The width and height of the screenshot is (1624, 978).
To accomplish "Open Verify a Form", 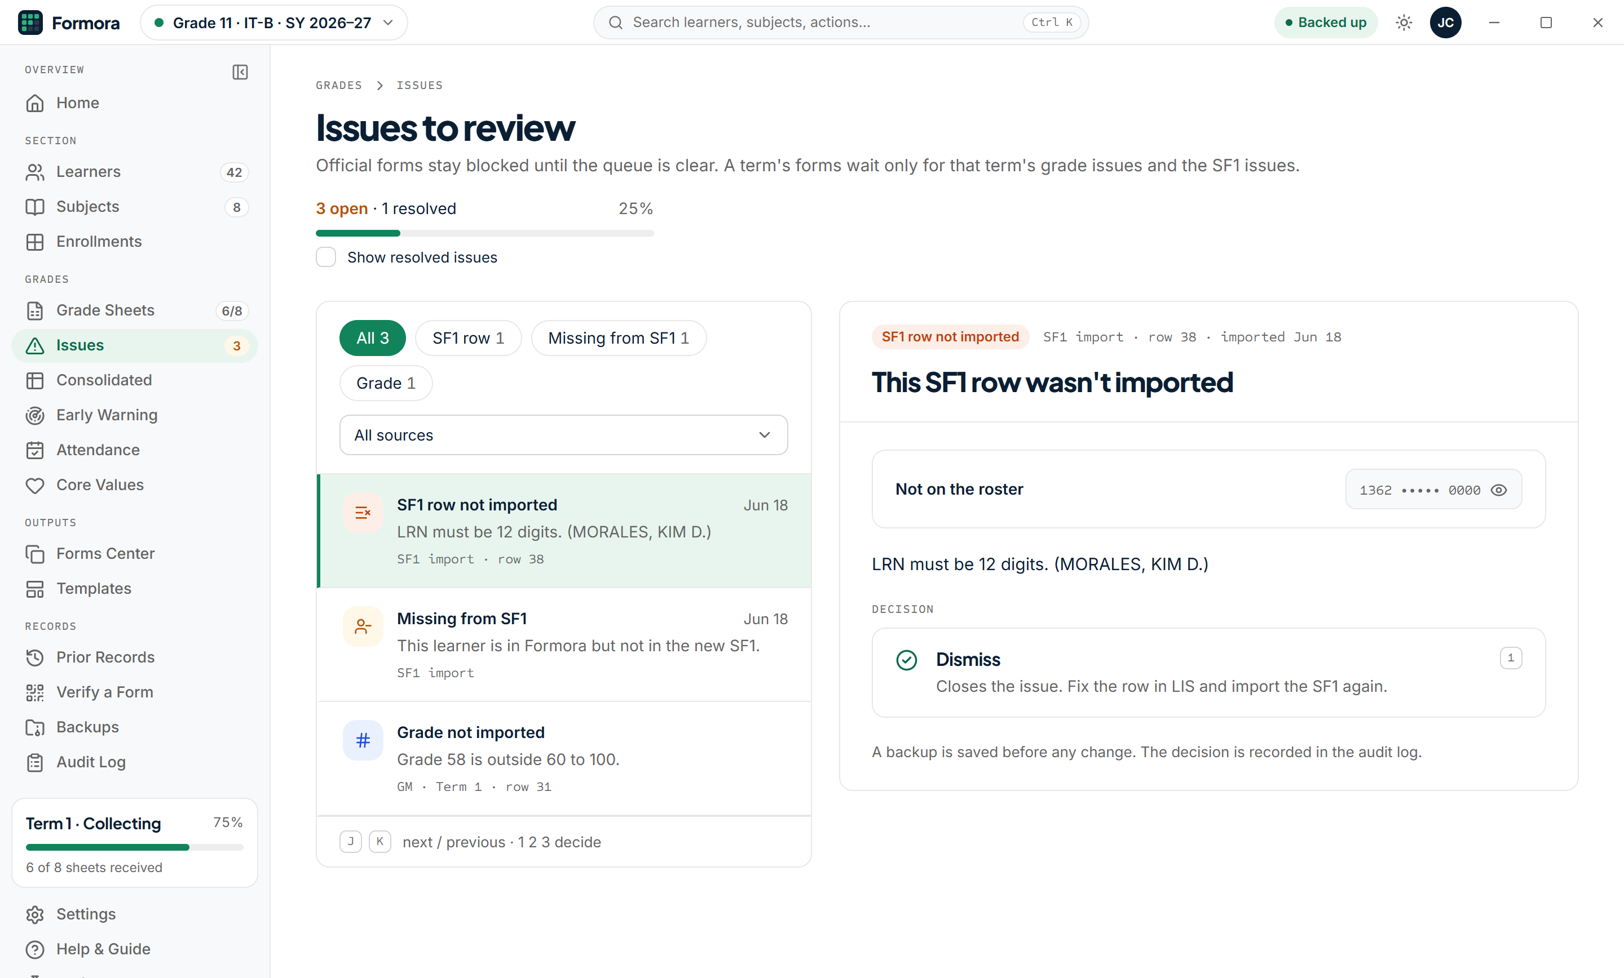I will (x=134, y=692).
